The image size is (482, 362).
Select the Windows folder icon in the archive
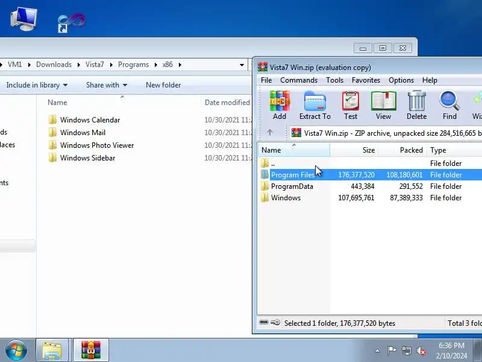pos(264,198)
